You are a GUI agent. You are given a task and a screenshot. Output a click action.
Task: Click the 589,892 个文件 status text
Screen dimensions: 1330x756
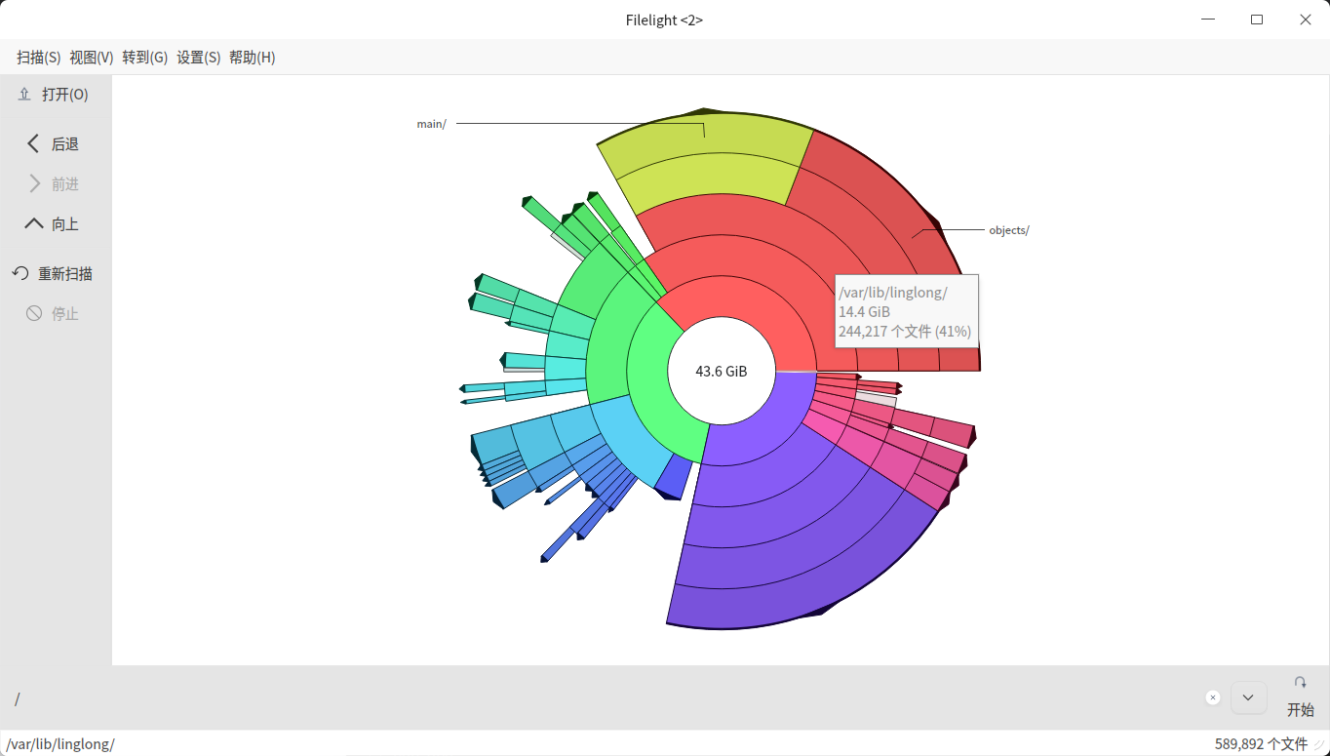1261,744
